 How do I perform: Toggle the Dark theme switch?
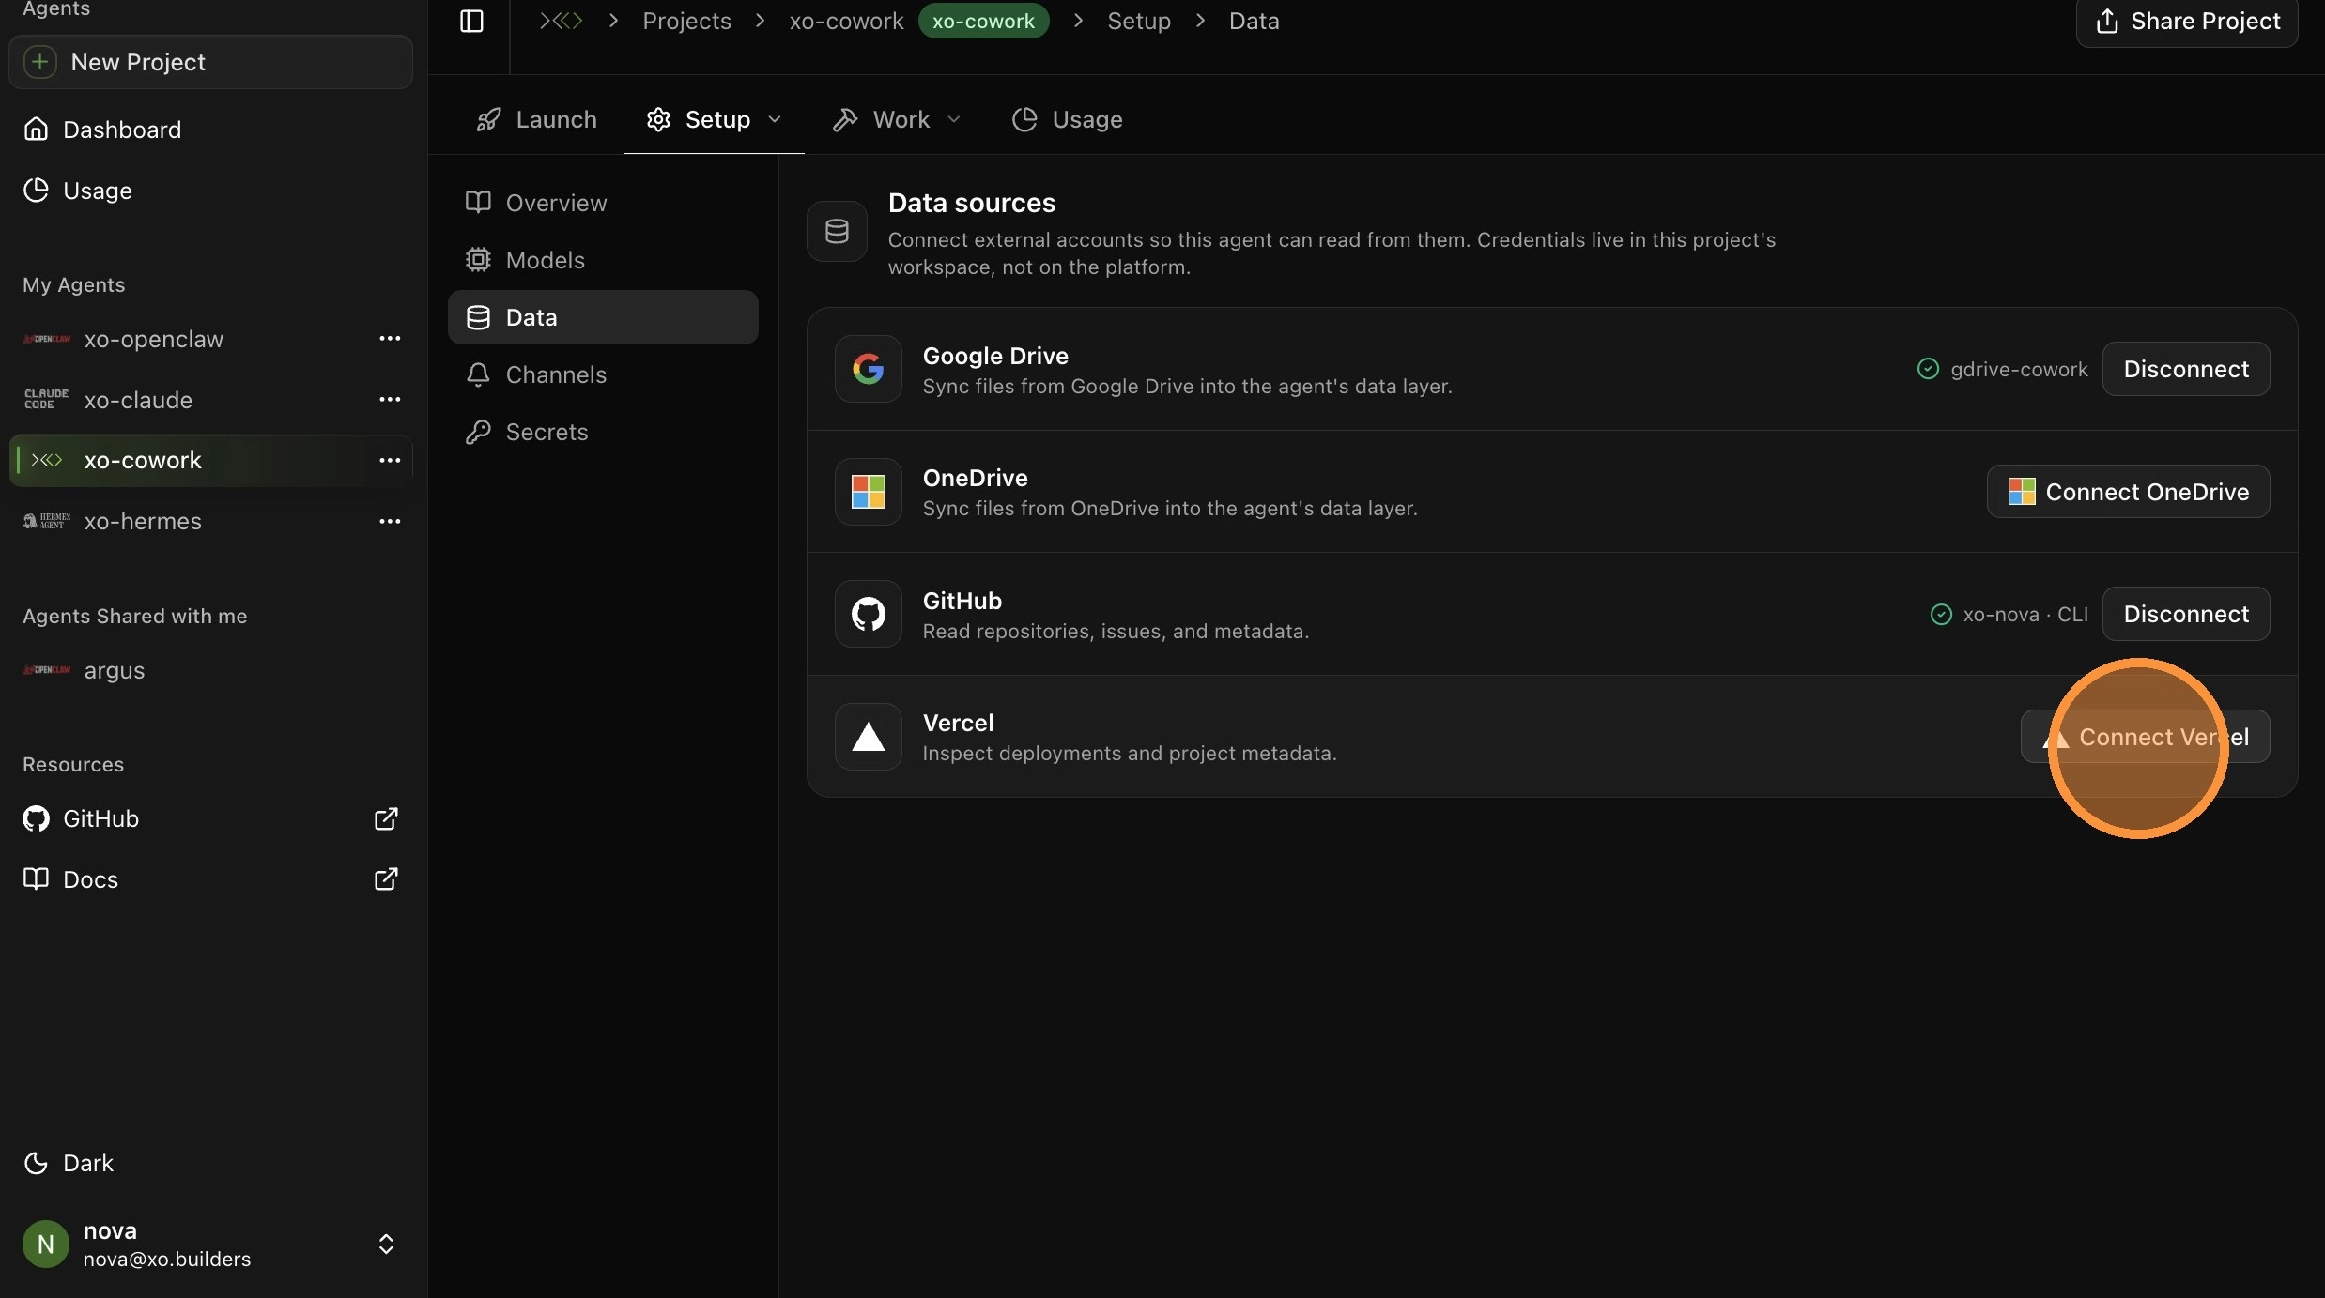point(68,1163)
